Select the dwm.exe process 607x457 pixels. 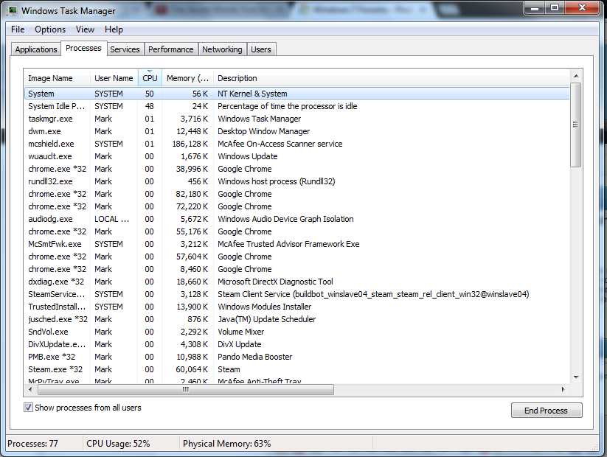pyautogui.click(x=297, y=131)
